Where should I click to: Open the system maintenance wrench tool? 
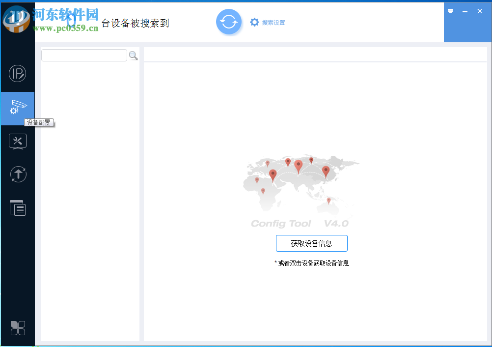18,142
